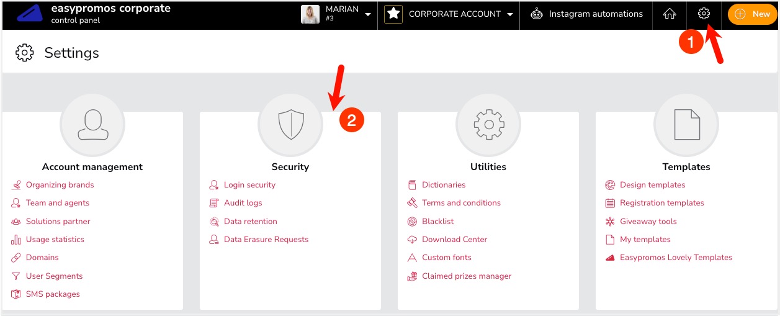View the Audit logs

243,203
